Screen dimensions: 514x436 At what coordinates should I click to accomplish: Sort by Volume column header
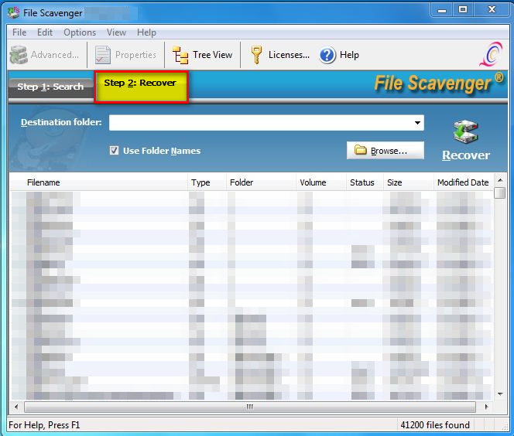pos(321,182)
